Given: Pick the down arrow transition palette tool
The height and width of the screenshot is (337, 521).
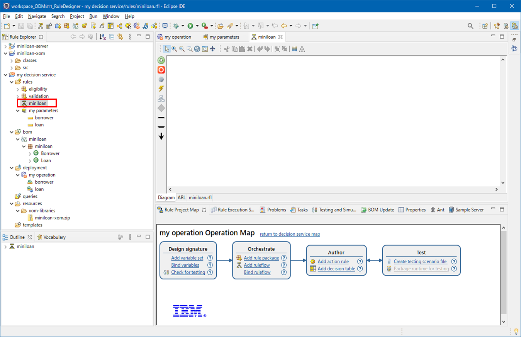Looking at the screenshot, I should [161, 136].
